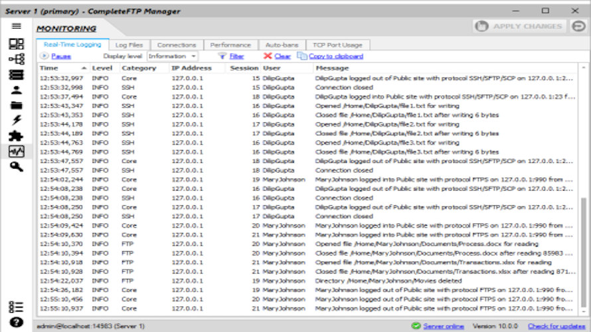Open the Extensions puzzle piece icon
591x332 pixels.
(x=16, y=135)
